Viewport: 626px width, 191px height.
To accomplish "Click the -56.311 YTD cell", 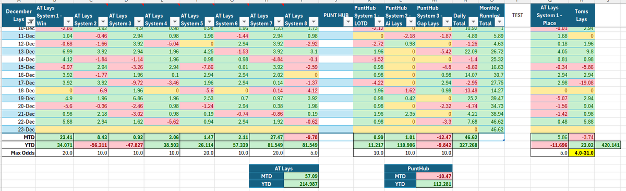I will (x=91, y=145).
